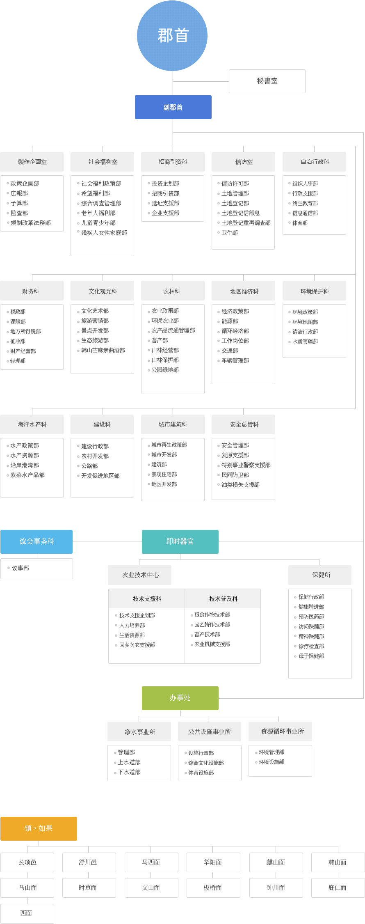Click the 郡首 circle at the top
Viewport: 365px width, 924px height.
click(x=172, y=36)
